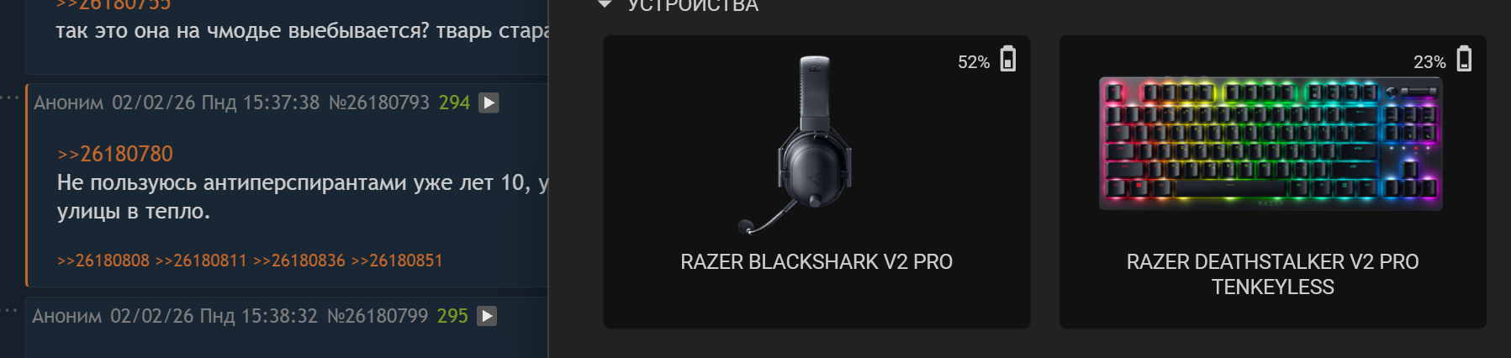The image size is (1511, 358).
Task: Open reply link >>26180808
Action: click(x=103, y=261)
